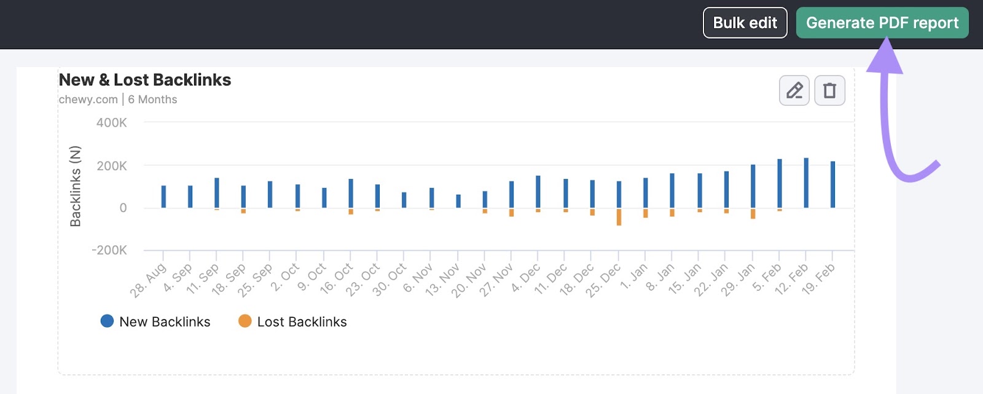This screenshot has width=983, height=394.
Task: Select the blue bar for 12. Feb
Action: (x=806, y=183)
